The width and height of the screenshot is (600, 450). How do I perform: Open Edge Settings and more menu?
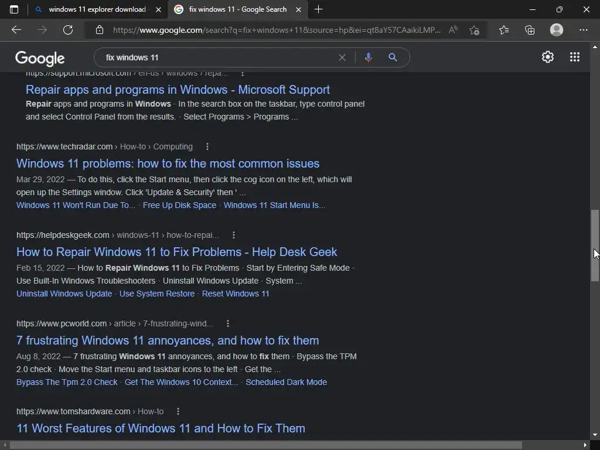[583, 30]
